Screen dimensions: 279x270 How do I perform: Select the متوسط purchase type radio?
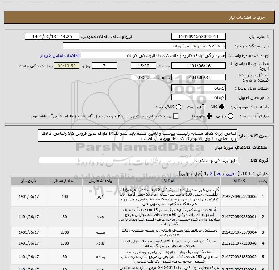pos(209,116)
